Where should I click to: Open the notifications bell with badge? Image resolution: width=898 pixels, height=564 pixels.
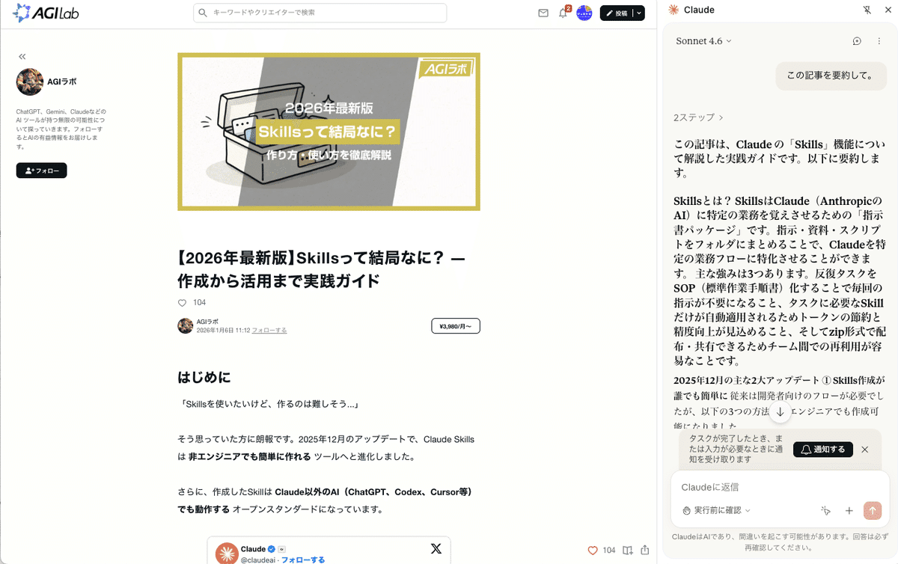563,13
